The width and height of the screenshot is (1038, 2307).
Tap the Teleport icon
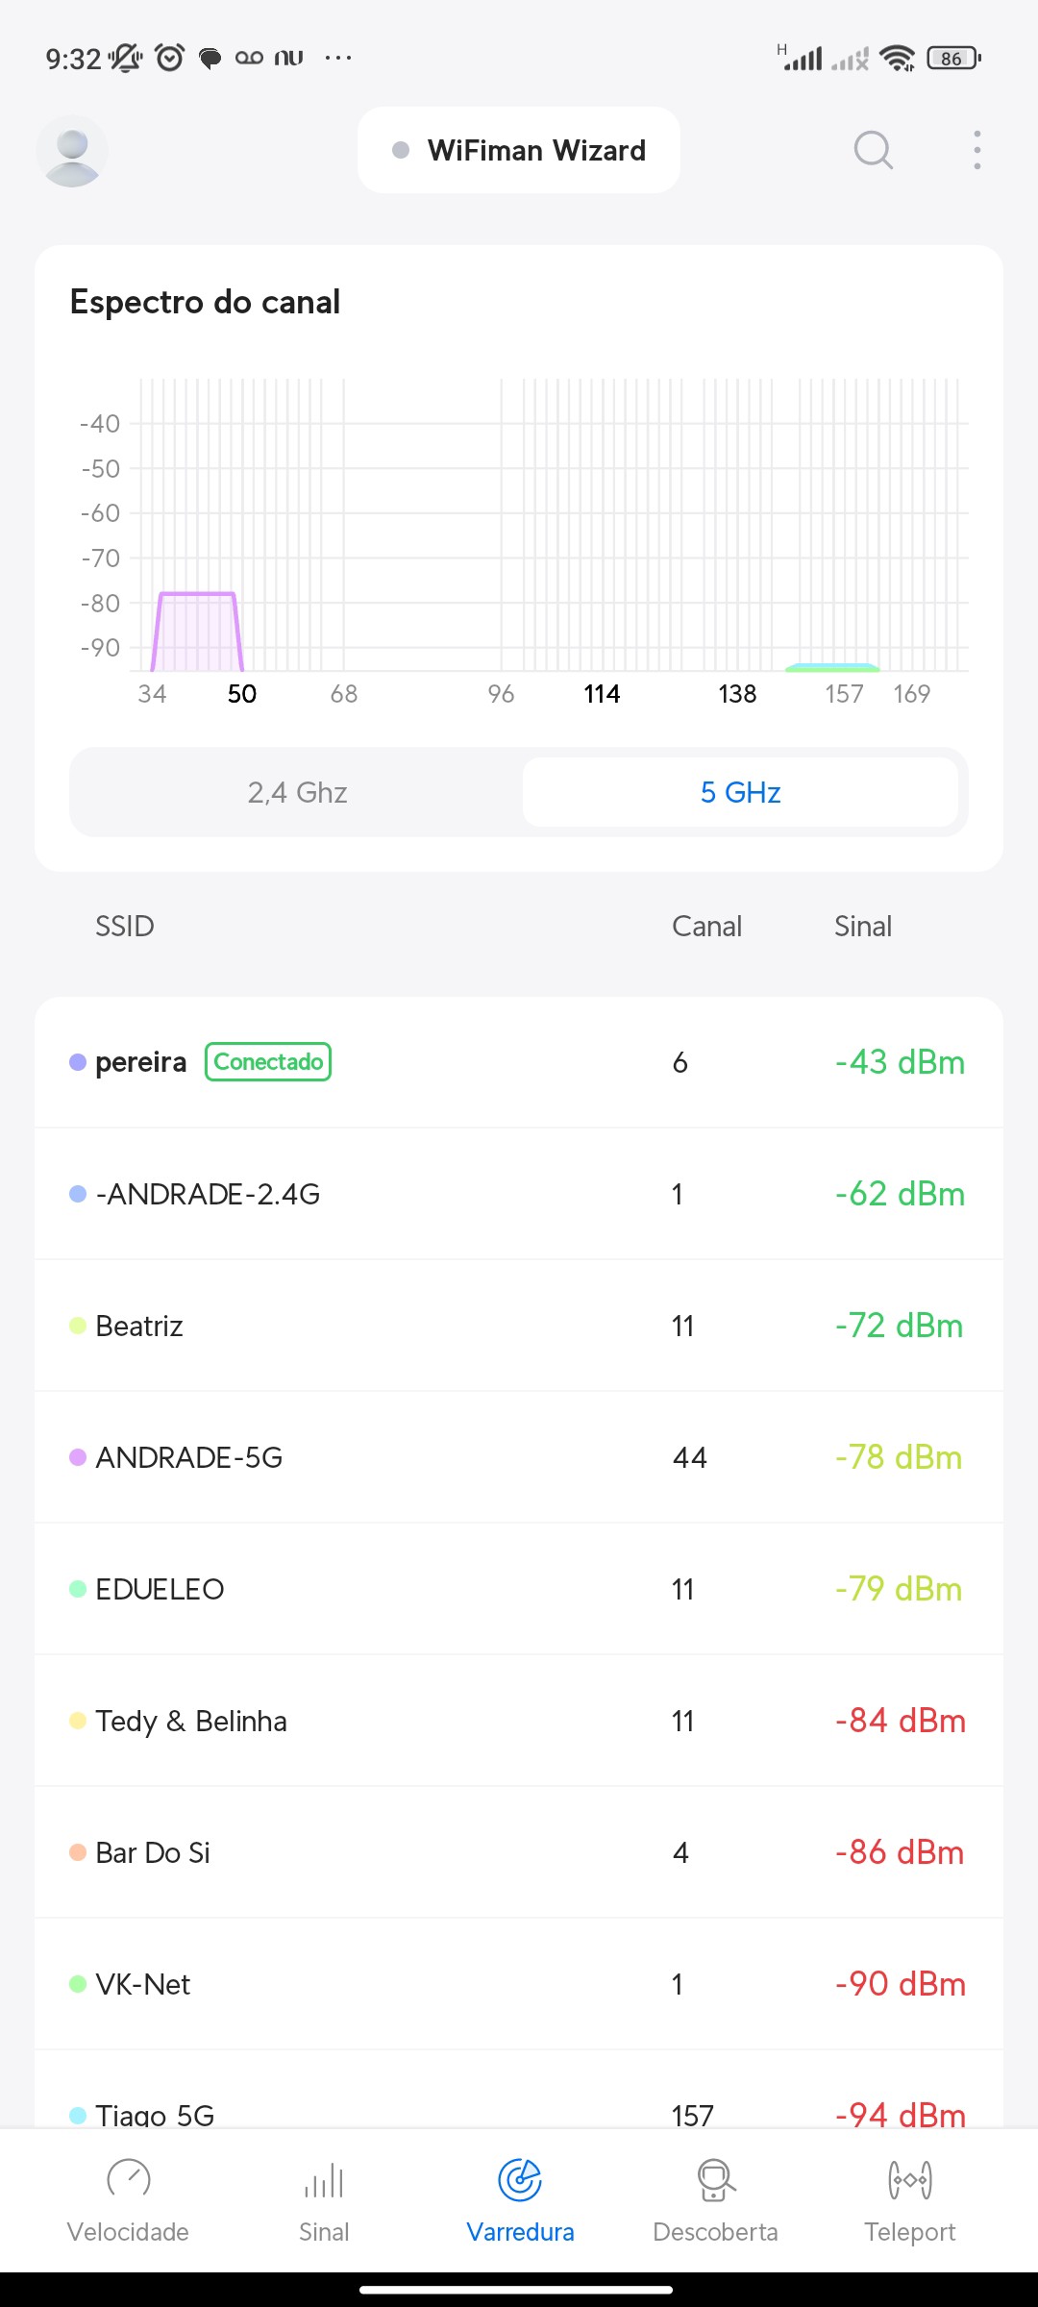[909, 2179]
